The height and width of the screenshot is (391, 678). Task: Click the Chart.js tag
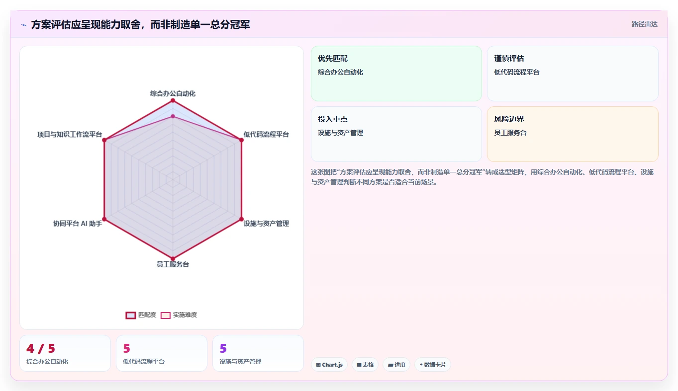329,365
